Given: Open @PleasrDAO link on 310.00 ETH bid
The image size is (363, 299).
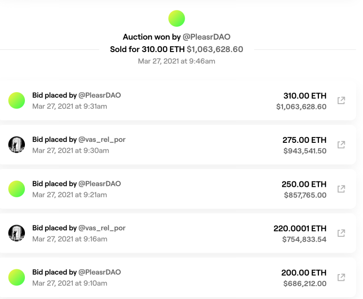Looking at the screenshot, I should pyautogui.click(x=100, y=95).
